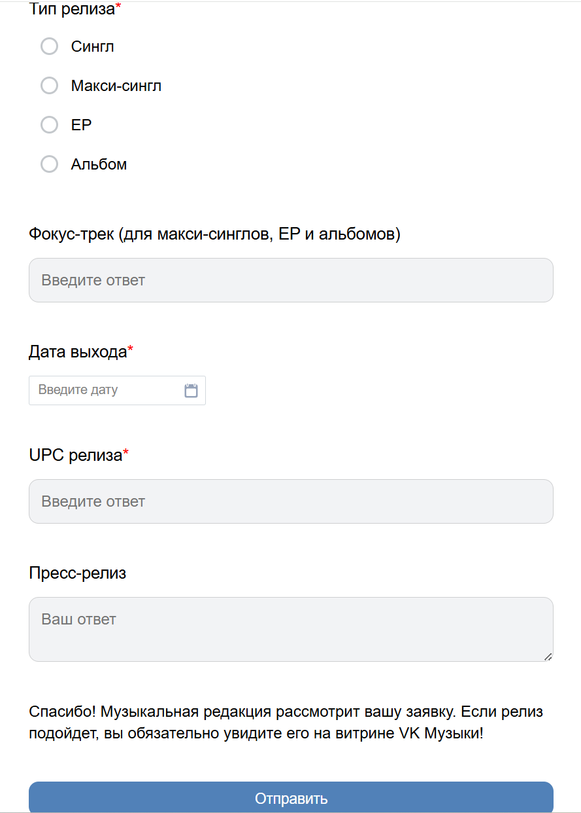Viewport: 581px width, 813px height.
Task: Click the 'Спасибо!' thank-you paragraph text
Action: [x=286, y=723]
